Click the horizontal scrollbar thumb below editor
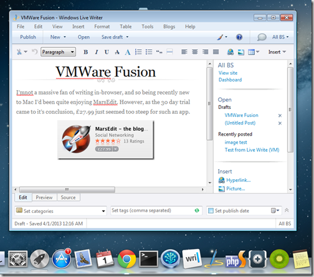 pos(67,189)
